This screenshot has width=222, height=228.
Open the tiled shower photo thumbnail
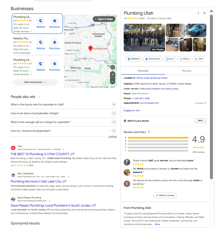tap(186, 45)
